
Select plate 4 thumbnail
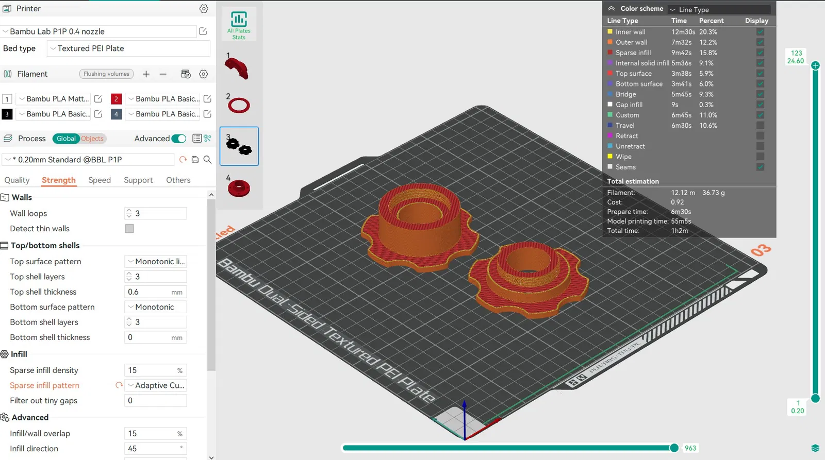click(239, 187)
